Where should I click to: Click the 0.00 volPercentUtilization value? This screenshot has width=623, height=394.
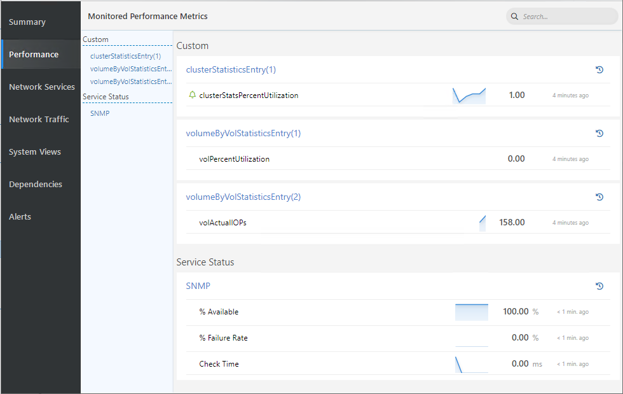pos(516,158)
